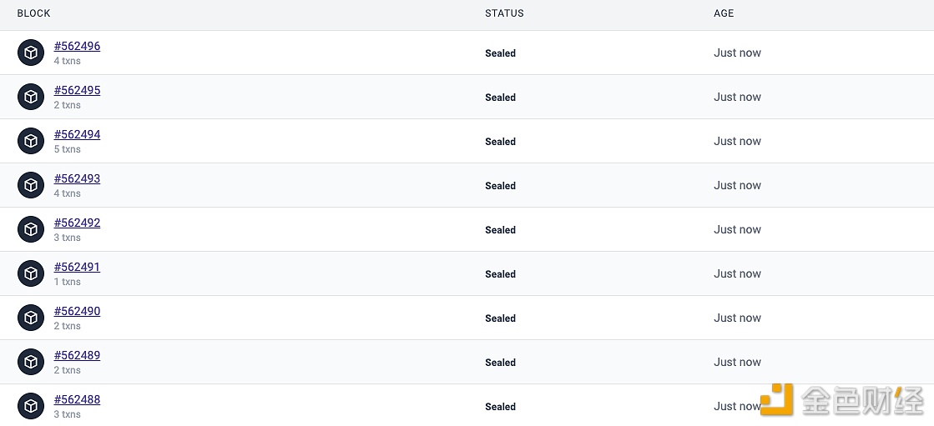Click cube icon beside block #562490
The height and width of the screenshot is (426, 934).
(31, 318)
